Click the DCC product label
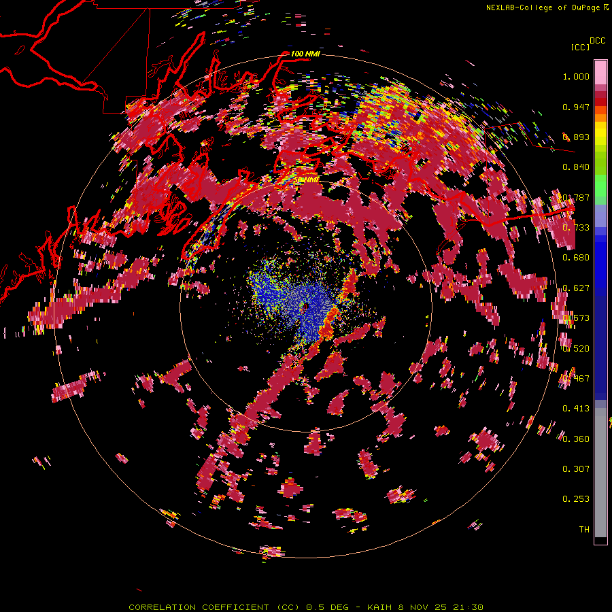 pos(597,41)
